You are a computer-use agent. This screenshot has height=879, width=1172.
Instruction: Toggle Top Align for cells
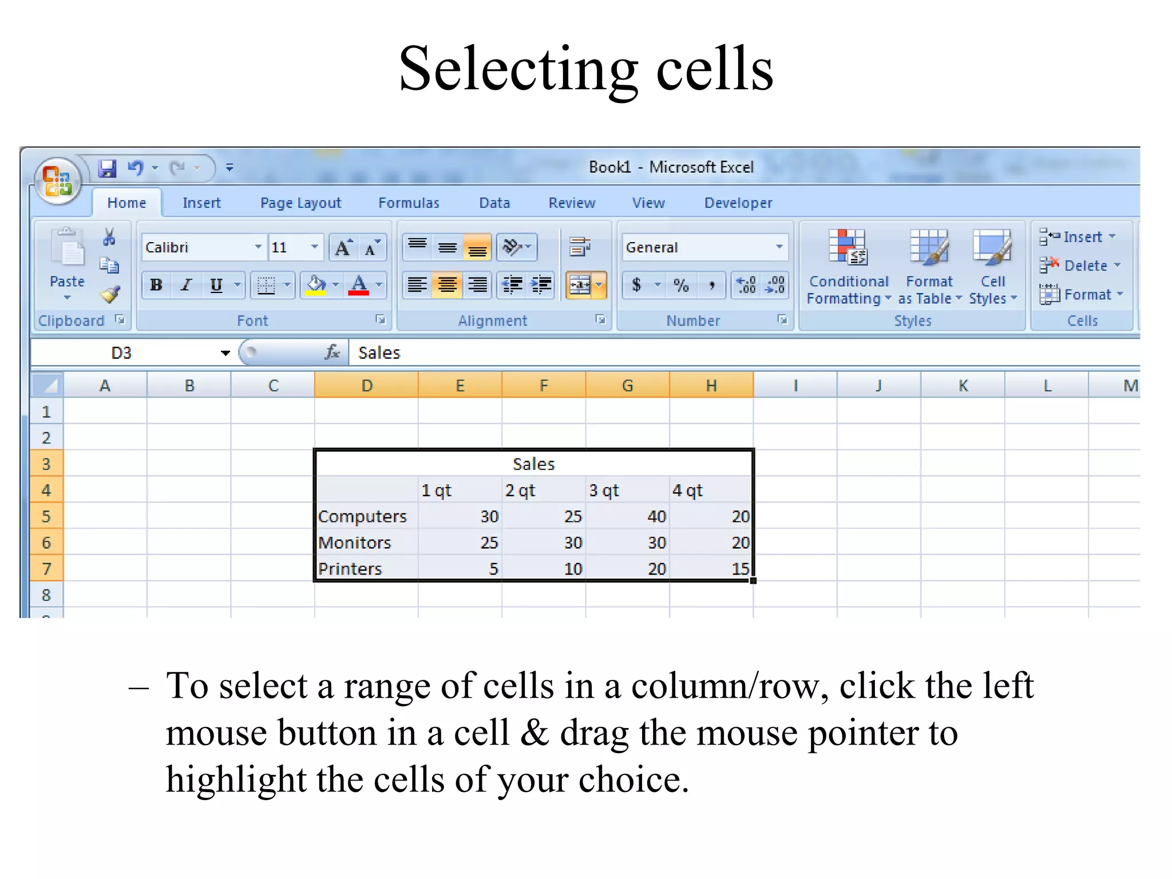pyautogui.click(x=418, y=247)
